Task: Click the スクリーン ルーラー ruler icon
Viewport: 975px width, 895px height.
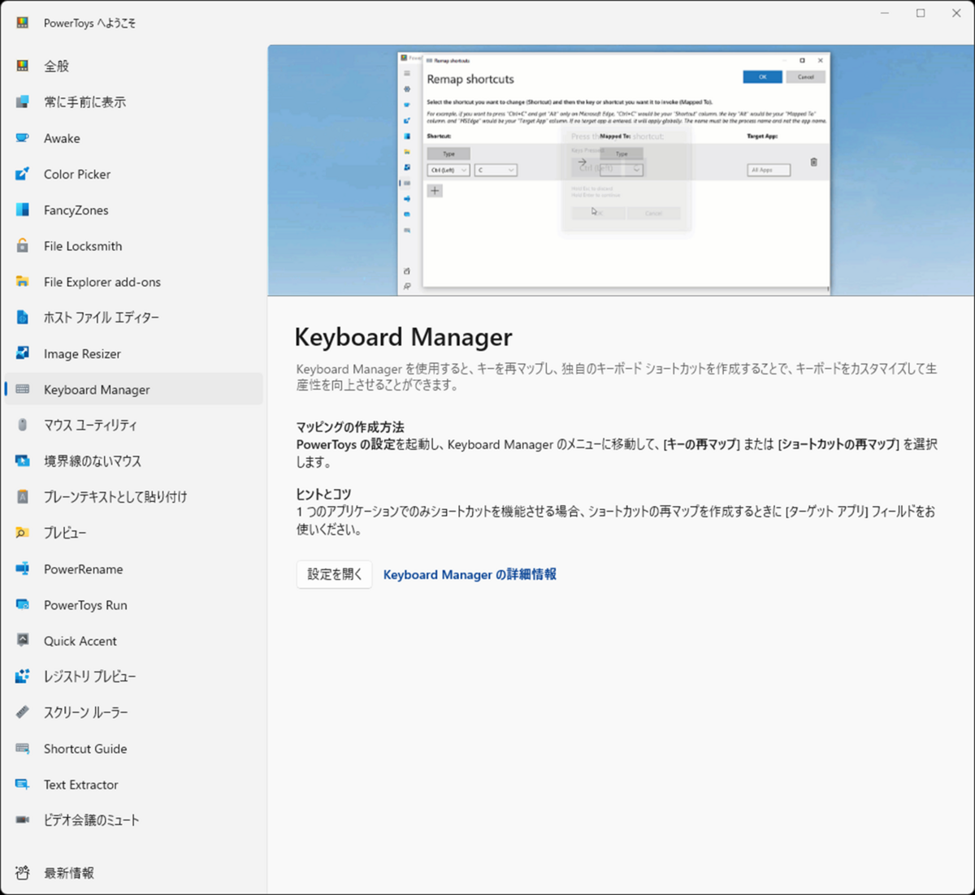Action: click(x=23, y=712)
